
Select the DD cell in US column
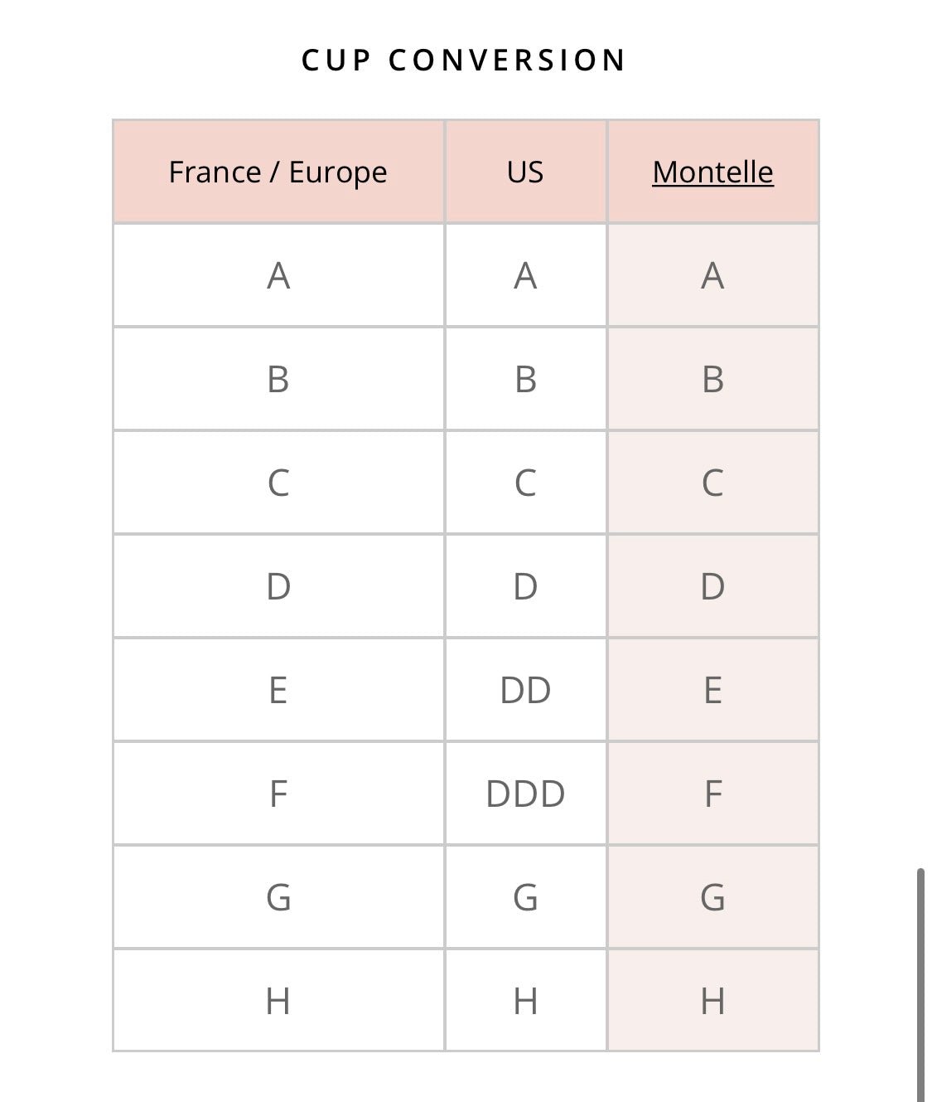[525, 690]
